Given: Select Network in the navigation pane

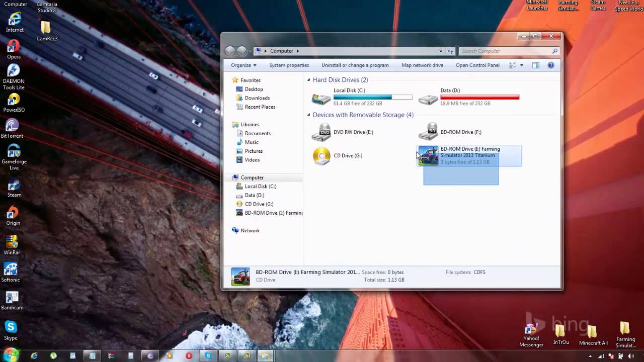Looking at the screenshot, I should [x=250, y=231].
